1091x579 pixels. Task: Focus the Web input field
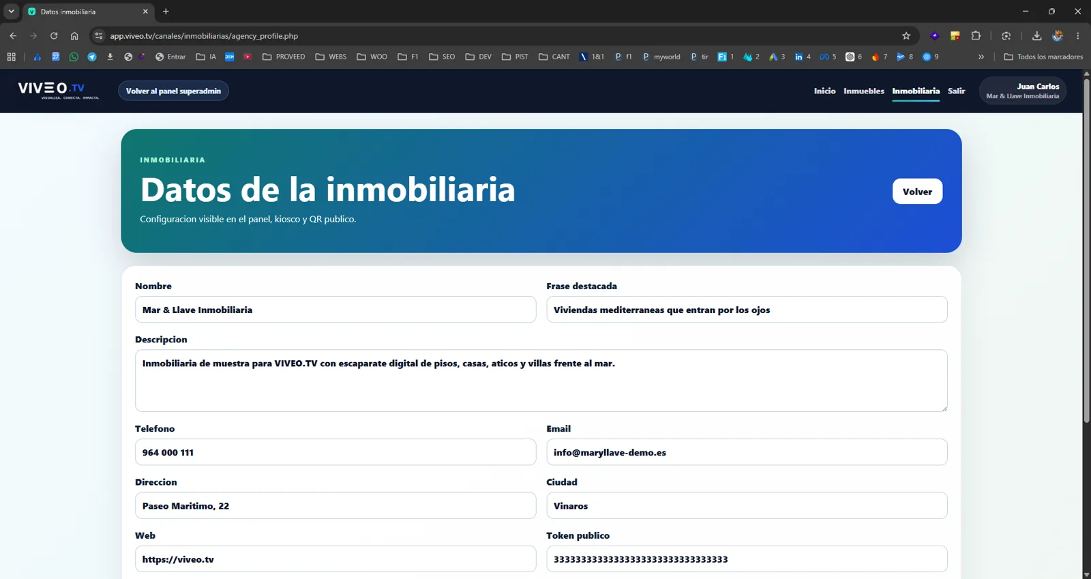click(335, 559)
